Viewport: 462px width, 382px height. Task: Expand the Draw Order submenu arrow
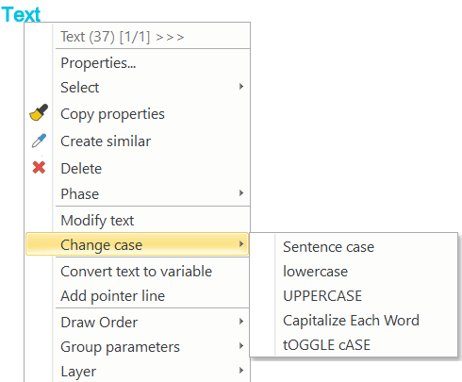(241, 322)
